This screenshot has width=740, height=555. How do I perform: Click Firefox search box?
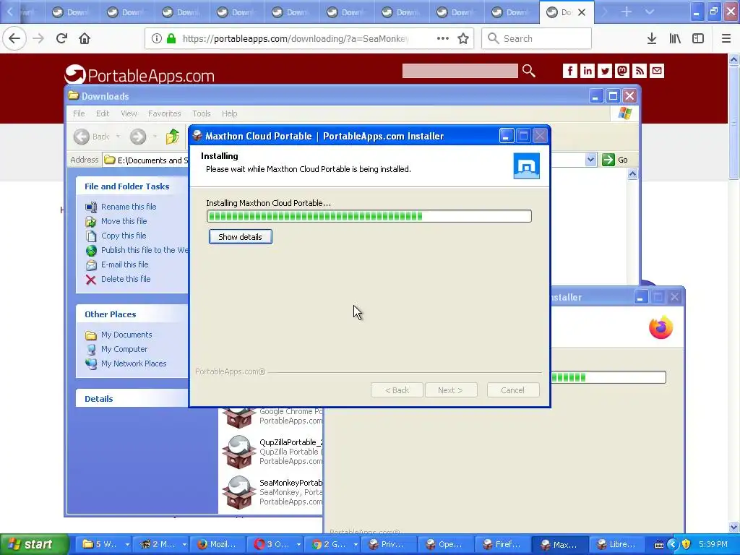click(x=537, y=38)
